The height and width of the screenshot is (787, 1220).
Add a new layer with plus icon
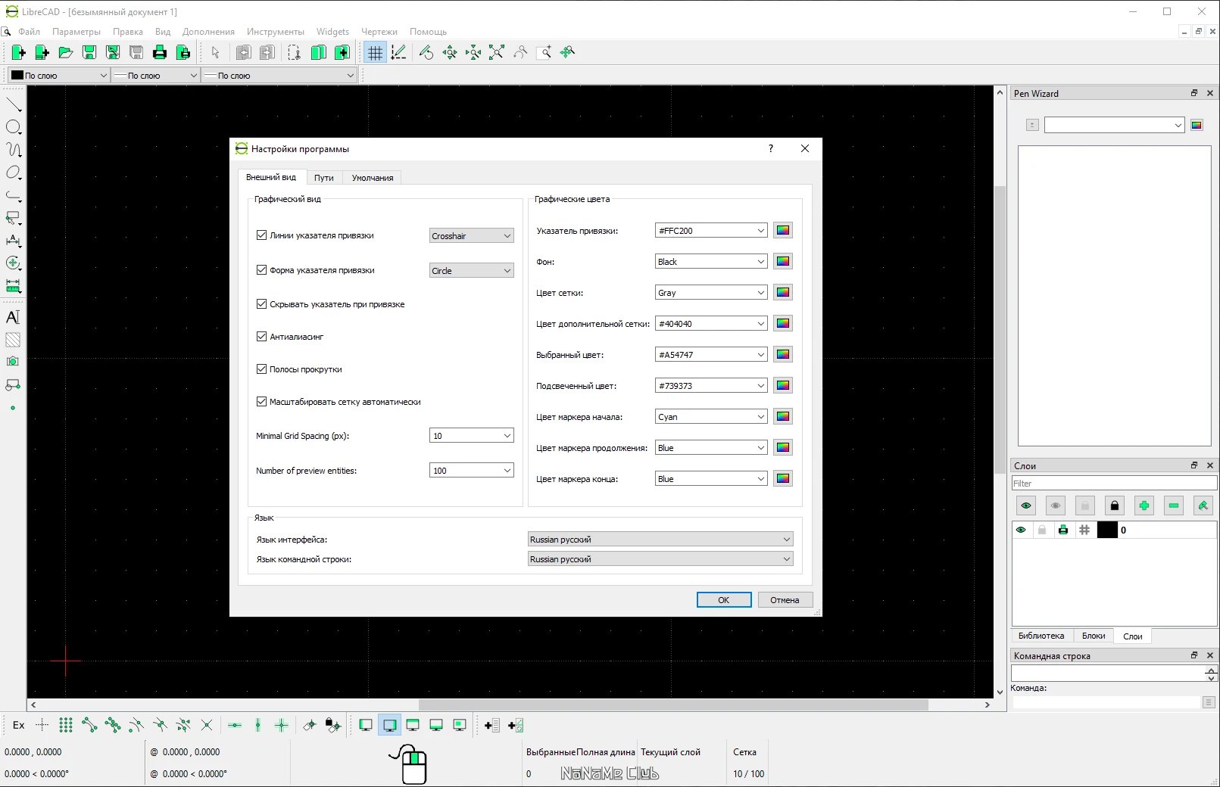(x=1144, y=505)
